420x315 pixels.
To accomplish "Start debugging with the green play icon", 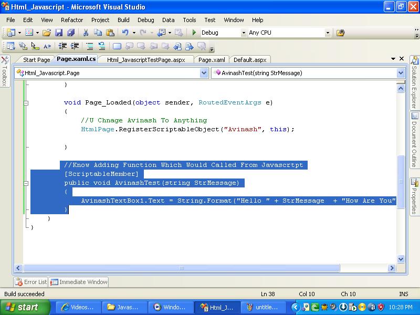I will tap(194, 33).
